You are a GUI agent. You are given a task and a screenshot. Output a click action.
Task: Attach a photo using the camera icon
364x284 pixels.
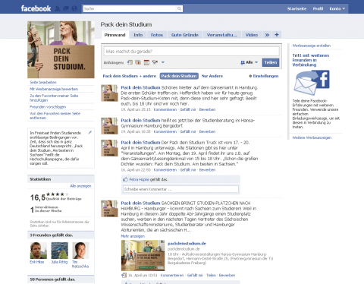click(138, 62)
